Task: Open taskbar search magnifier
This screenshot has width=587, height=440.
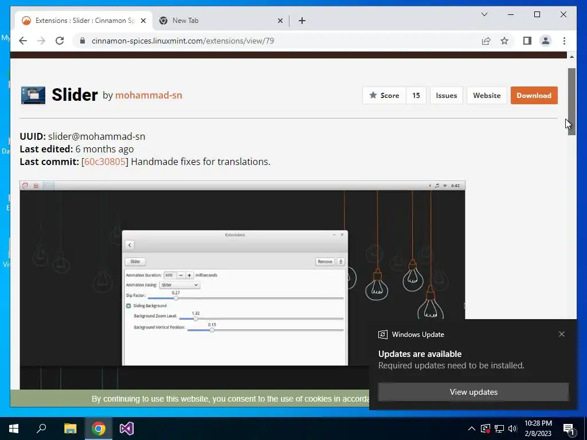Action: point(41,429)
